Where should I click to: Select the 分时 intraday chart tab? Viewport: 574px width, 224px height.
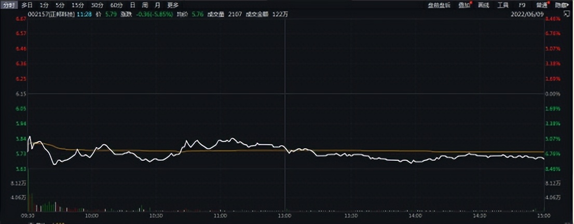click(9, 5)
